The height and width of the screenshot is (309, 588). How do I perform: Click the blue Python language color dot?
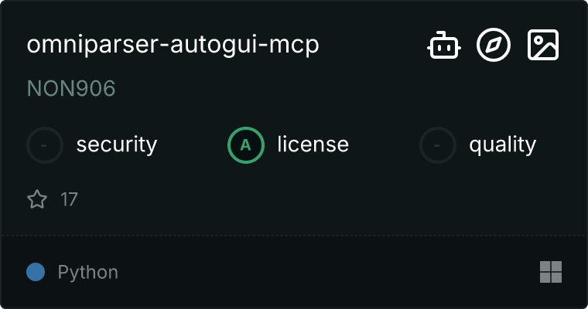[36, 272]
